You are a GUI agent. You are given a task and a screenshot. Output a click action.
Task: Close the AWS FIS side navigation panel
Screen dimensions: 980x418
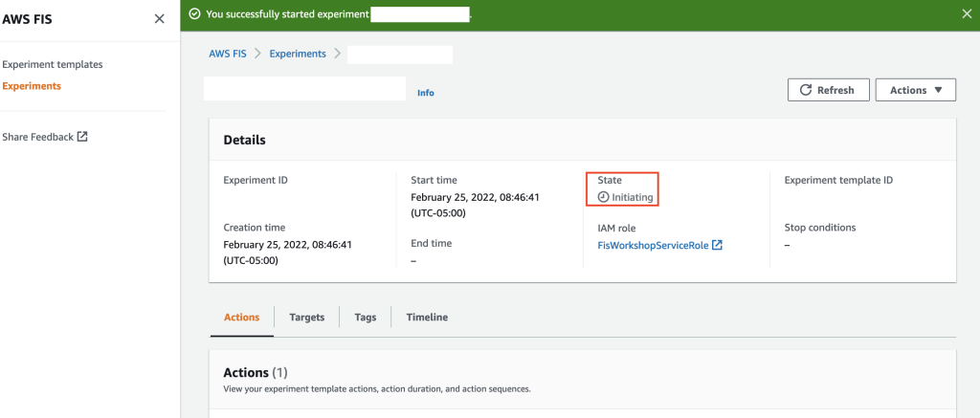(160, 19)
